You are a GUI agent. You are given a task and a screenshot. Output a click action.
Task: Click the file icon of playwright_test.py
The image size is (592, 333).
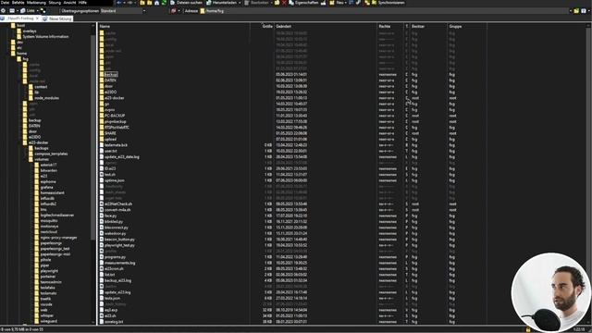point(102,245)
